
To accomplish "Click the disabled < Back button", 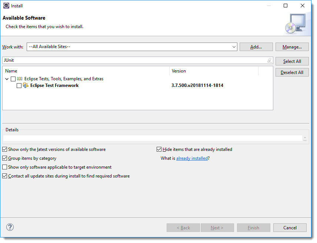I will [183, 227].
